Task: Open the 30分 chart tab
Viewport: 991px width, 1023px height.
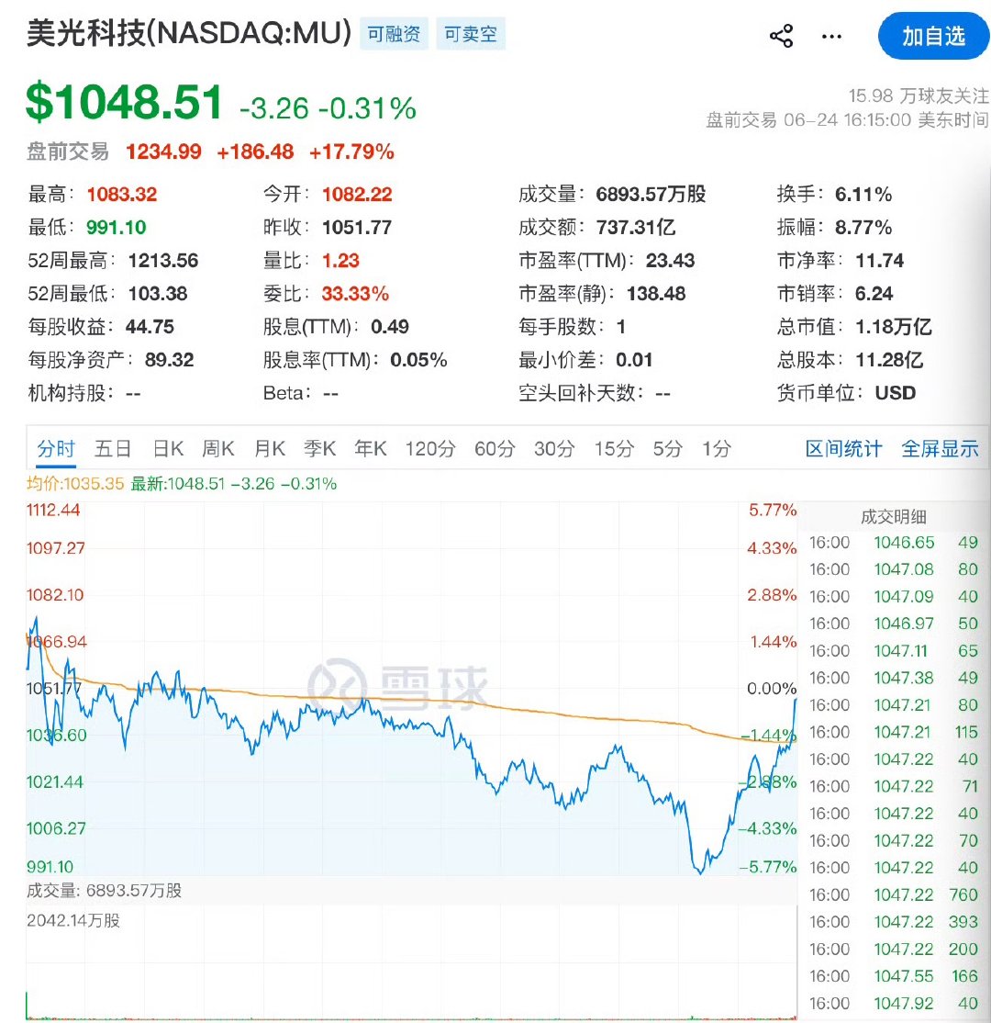Action: coord(554,449)
